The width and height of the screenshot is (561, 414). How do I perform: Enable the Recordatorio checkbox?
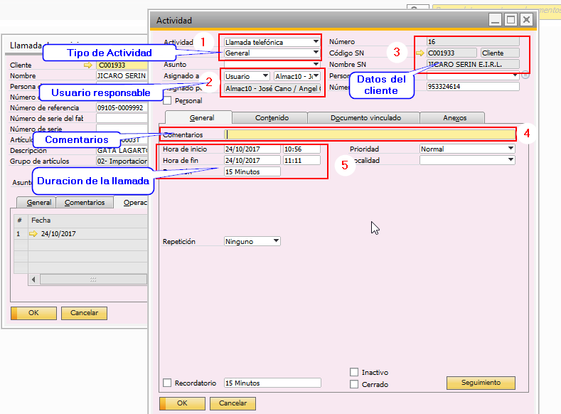tap(167, 383)
